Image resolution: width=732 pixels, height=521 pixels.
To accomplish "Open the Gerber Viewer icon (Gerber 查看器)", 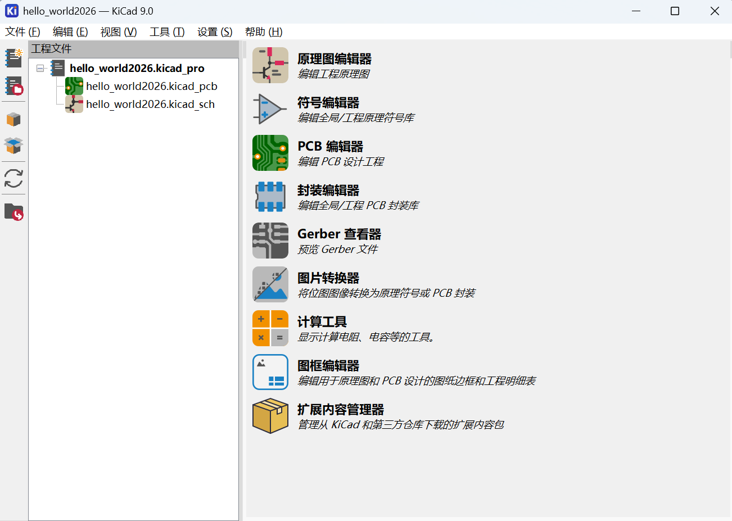I will click(x=270, y=241).
